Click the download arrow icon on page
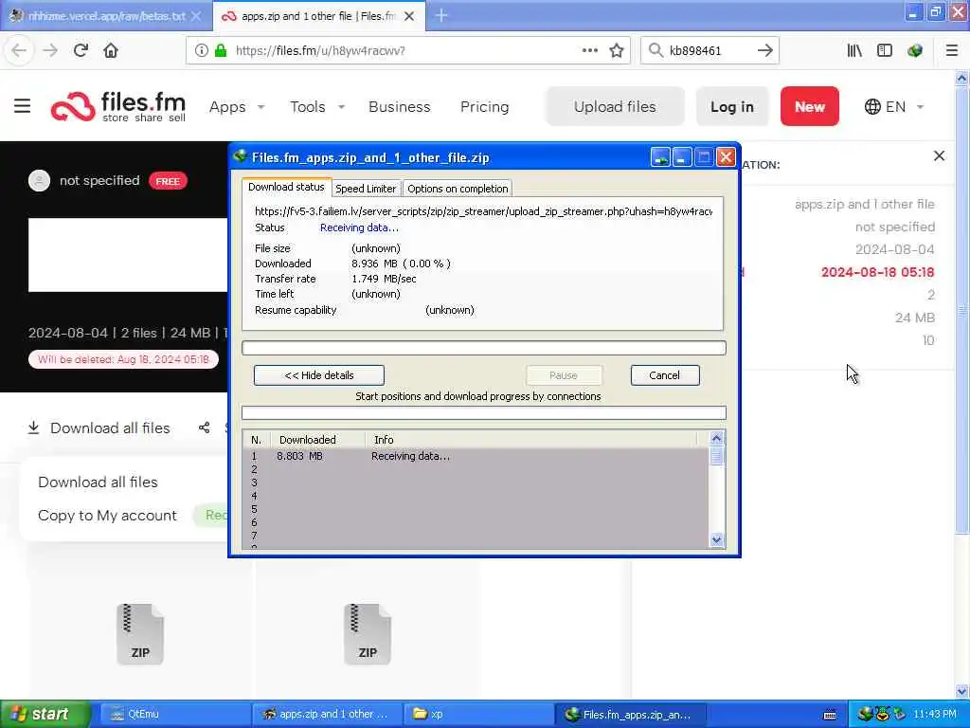The width and height of the screenshot is (970, 728). [34, 428]
